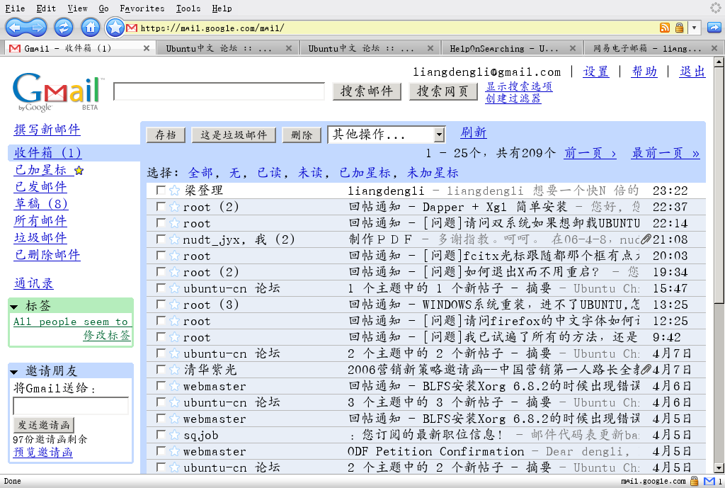Star the 清华紫光 message
The width and height of the screenshot is (725, 488).
174,370
